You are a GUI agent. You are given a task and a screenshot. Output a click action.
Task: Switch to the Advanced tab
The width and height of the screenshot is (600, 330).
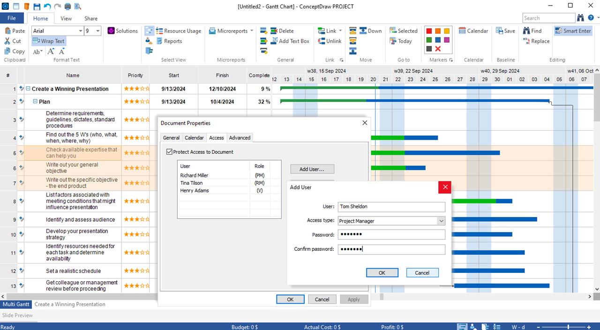coord(240,138)
